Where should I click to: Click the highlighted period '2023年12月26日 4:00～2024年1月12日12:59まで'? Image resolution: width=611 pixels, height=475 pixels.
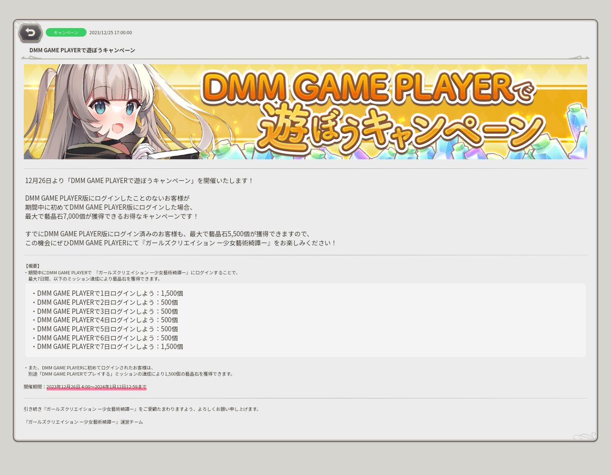coord(97,387)
